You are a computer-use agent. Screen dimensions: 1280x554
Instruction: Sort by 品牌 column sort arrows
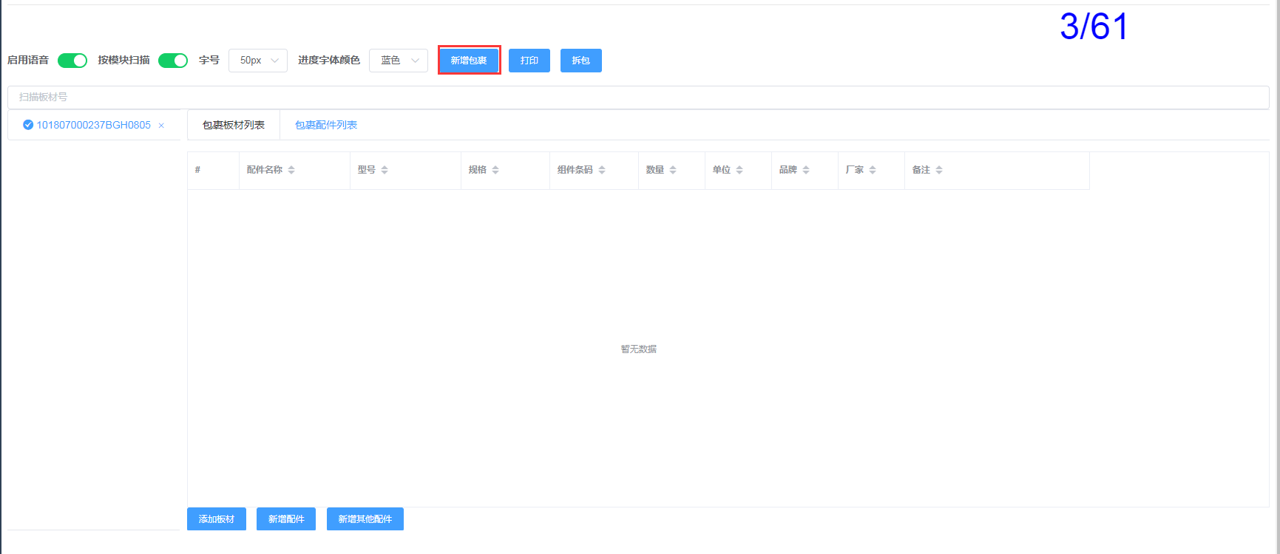pos(806,170)
